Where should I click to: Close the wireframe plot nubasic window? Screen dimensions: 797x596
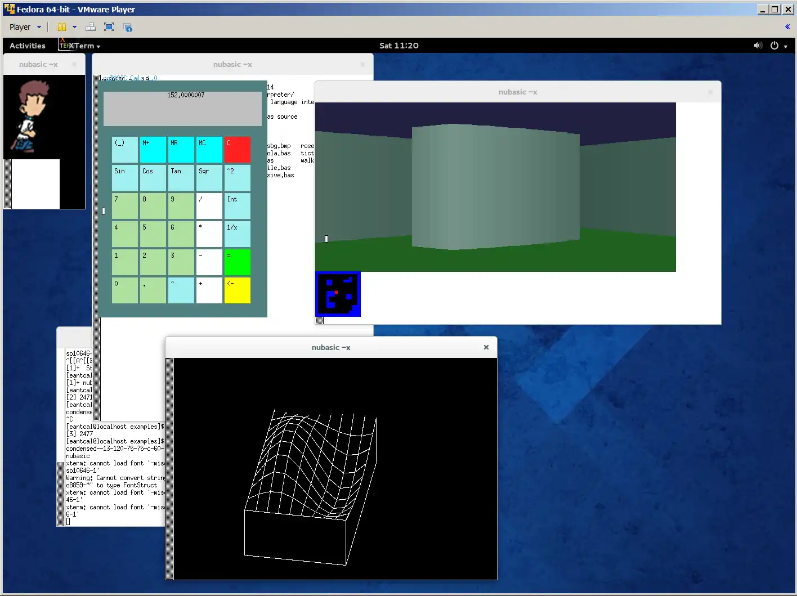[486, 347]
